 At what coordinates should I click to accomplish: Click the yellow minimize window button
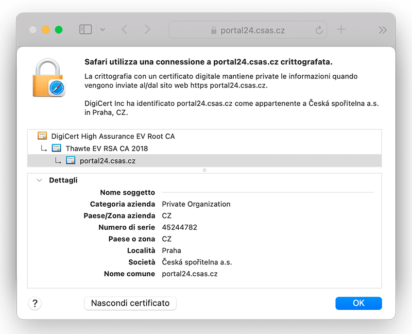pos(46,30)
